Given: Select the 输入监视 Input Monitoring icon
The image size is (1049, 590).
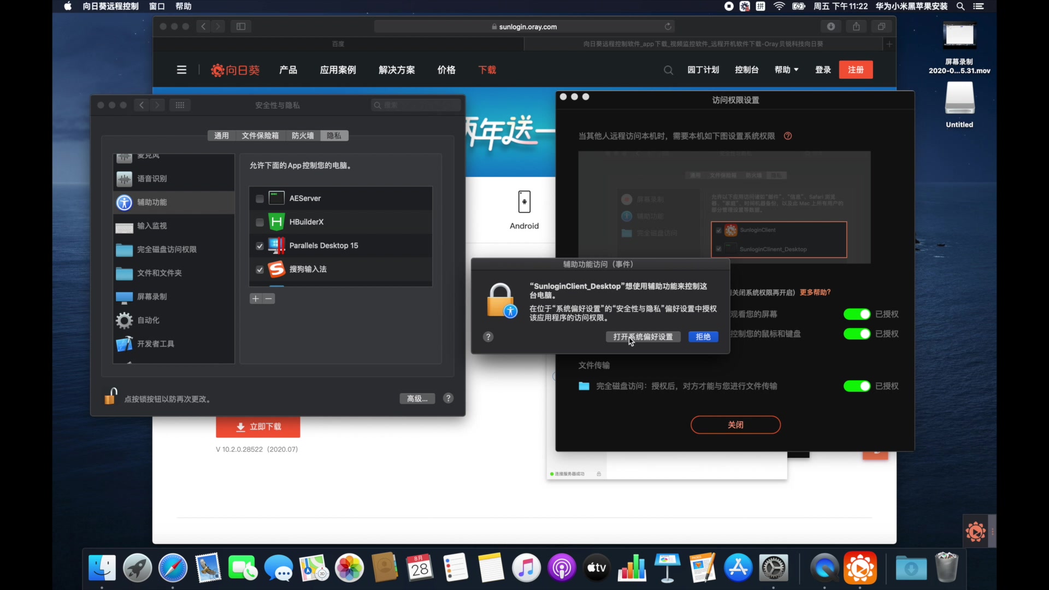Looking at the screenshot, I should tap(123, 226).
